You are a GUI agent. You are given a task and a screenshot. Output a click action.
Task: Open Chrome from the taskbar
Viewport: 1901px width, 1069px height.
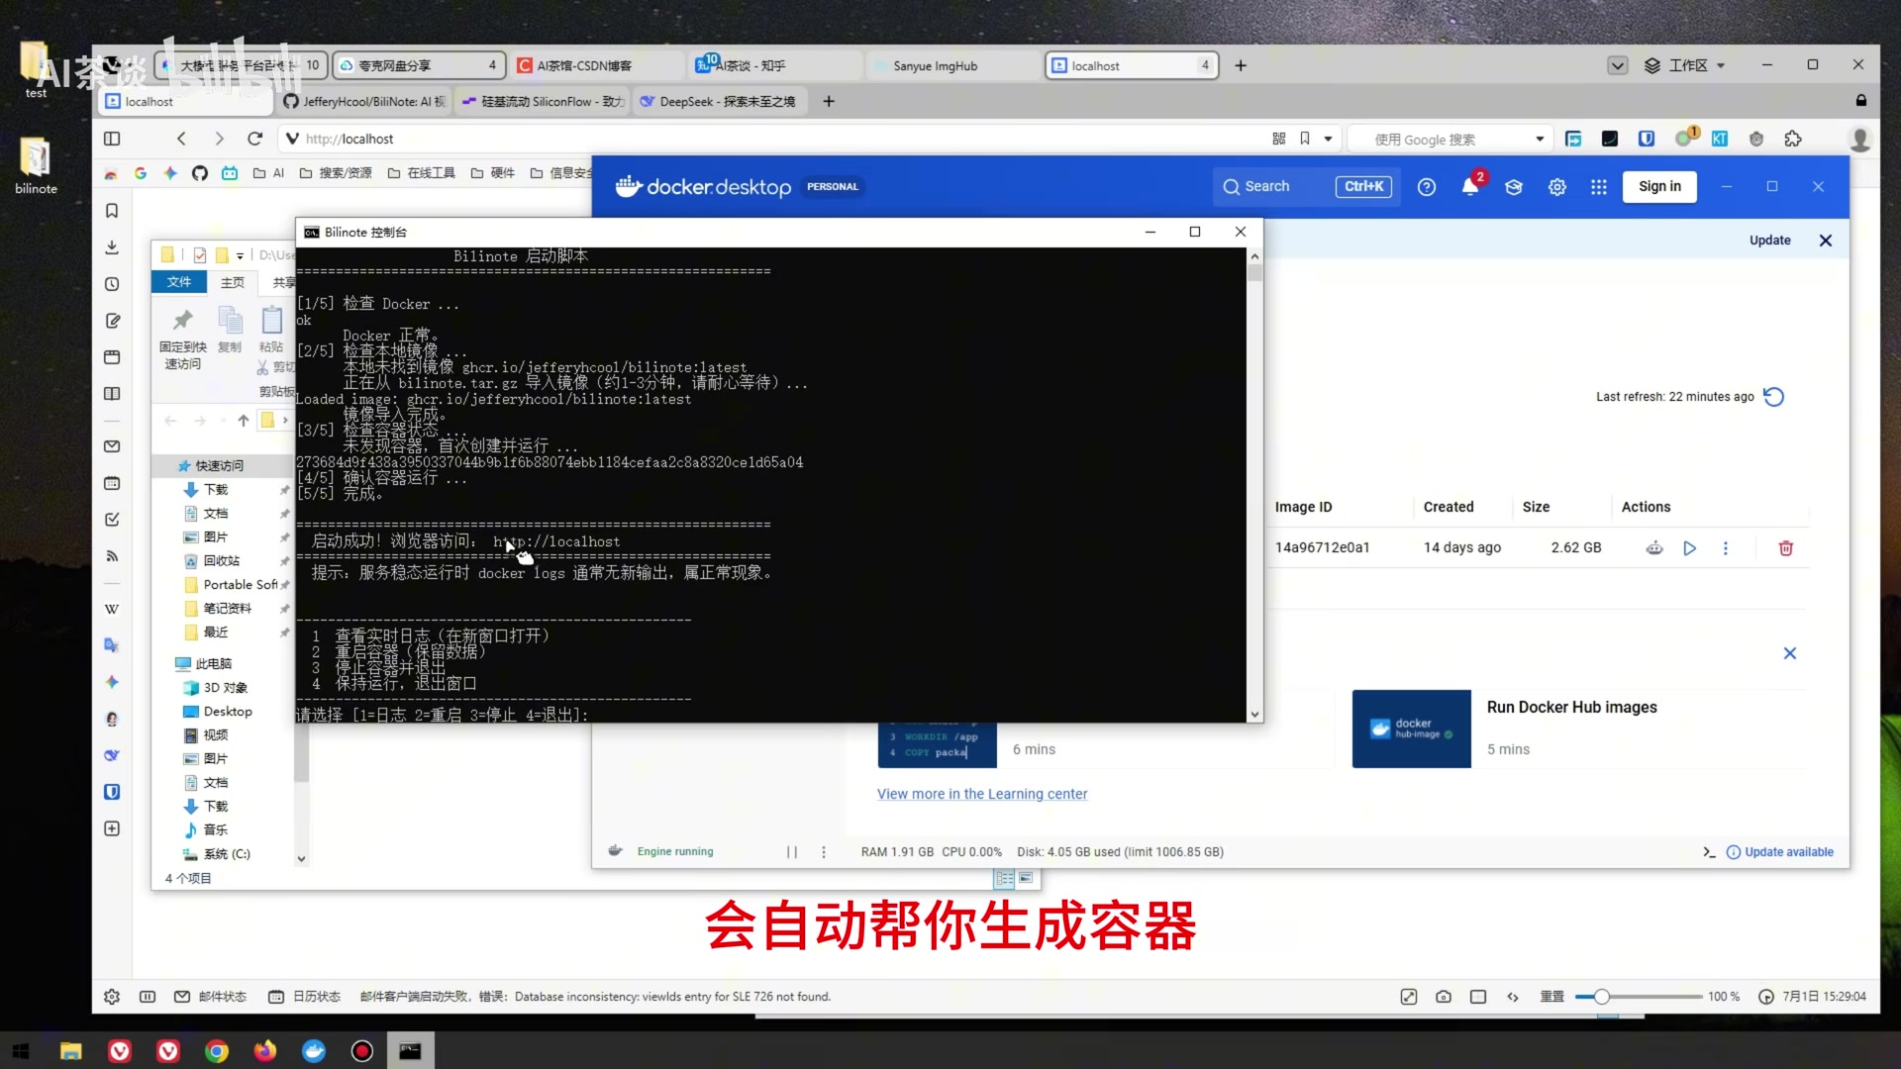pyautogui.click(x=217, y=1051)
